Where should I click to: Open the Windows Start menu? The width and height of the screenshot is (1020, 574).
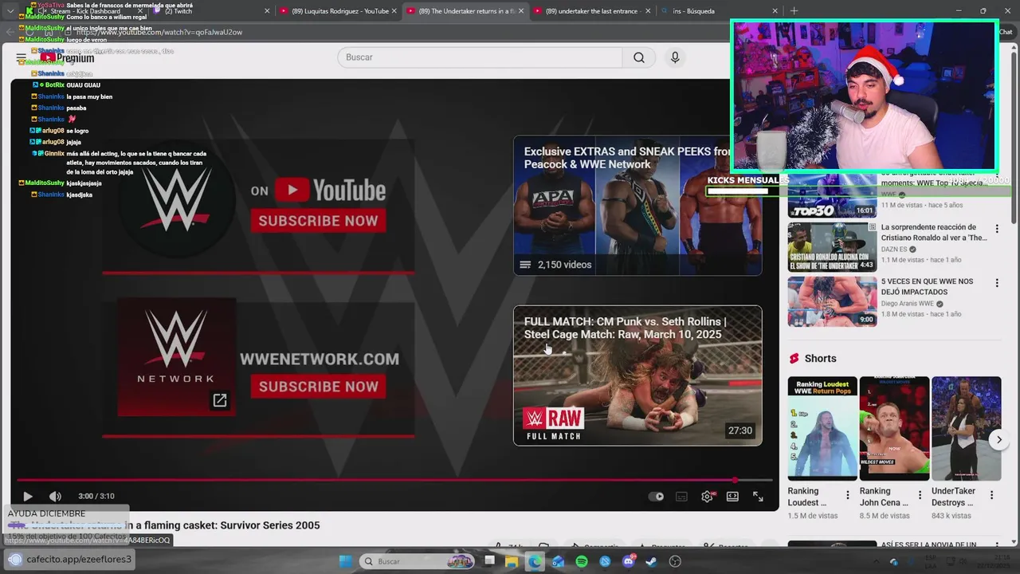(346, 561)
